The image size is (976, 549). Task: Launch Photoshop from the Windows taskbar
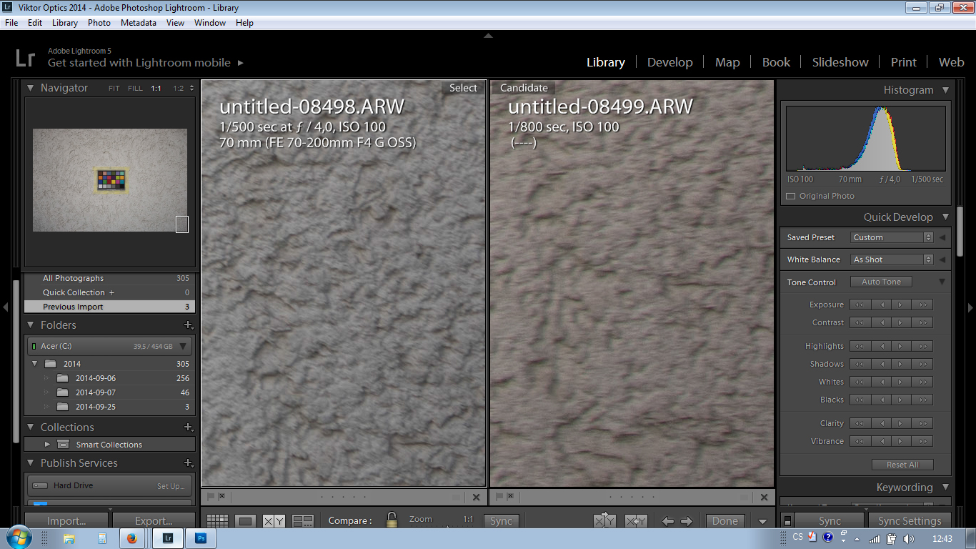(x=201, y=538)
